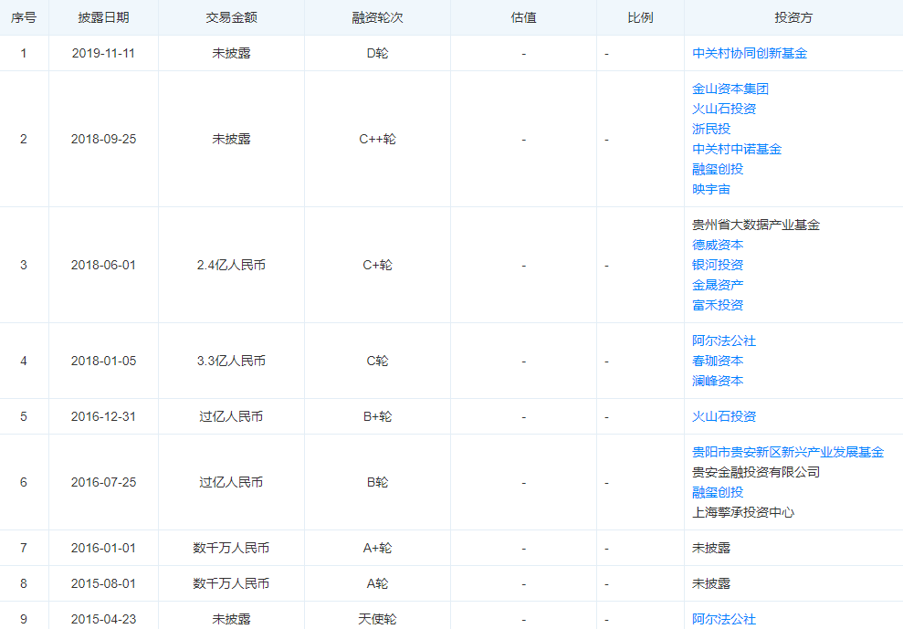This screenshot has width=903, height=629.
Task: Click the C轮 round cell
Action: [x=378, y=362]
